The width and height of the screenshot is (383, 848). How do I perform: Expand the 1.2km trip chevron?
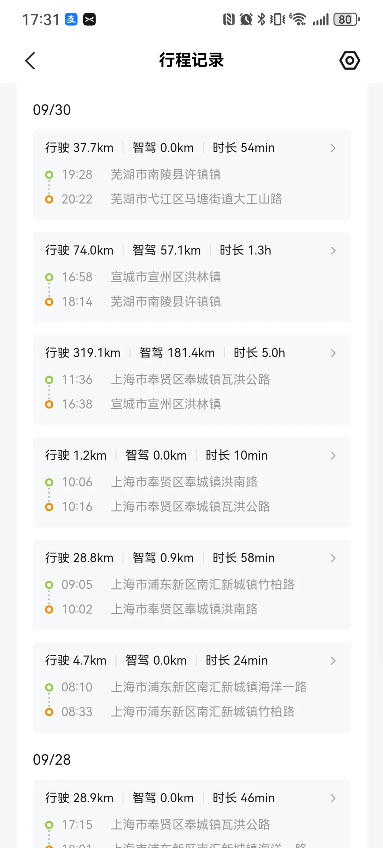pos(333,456)
